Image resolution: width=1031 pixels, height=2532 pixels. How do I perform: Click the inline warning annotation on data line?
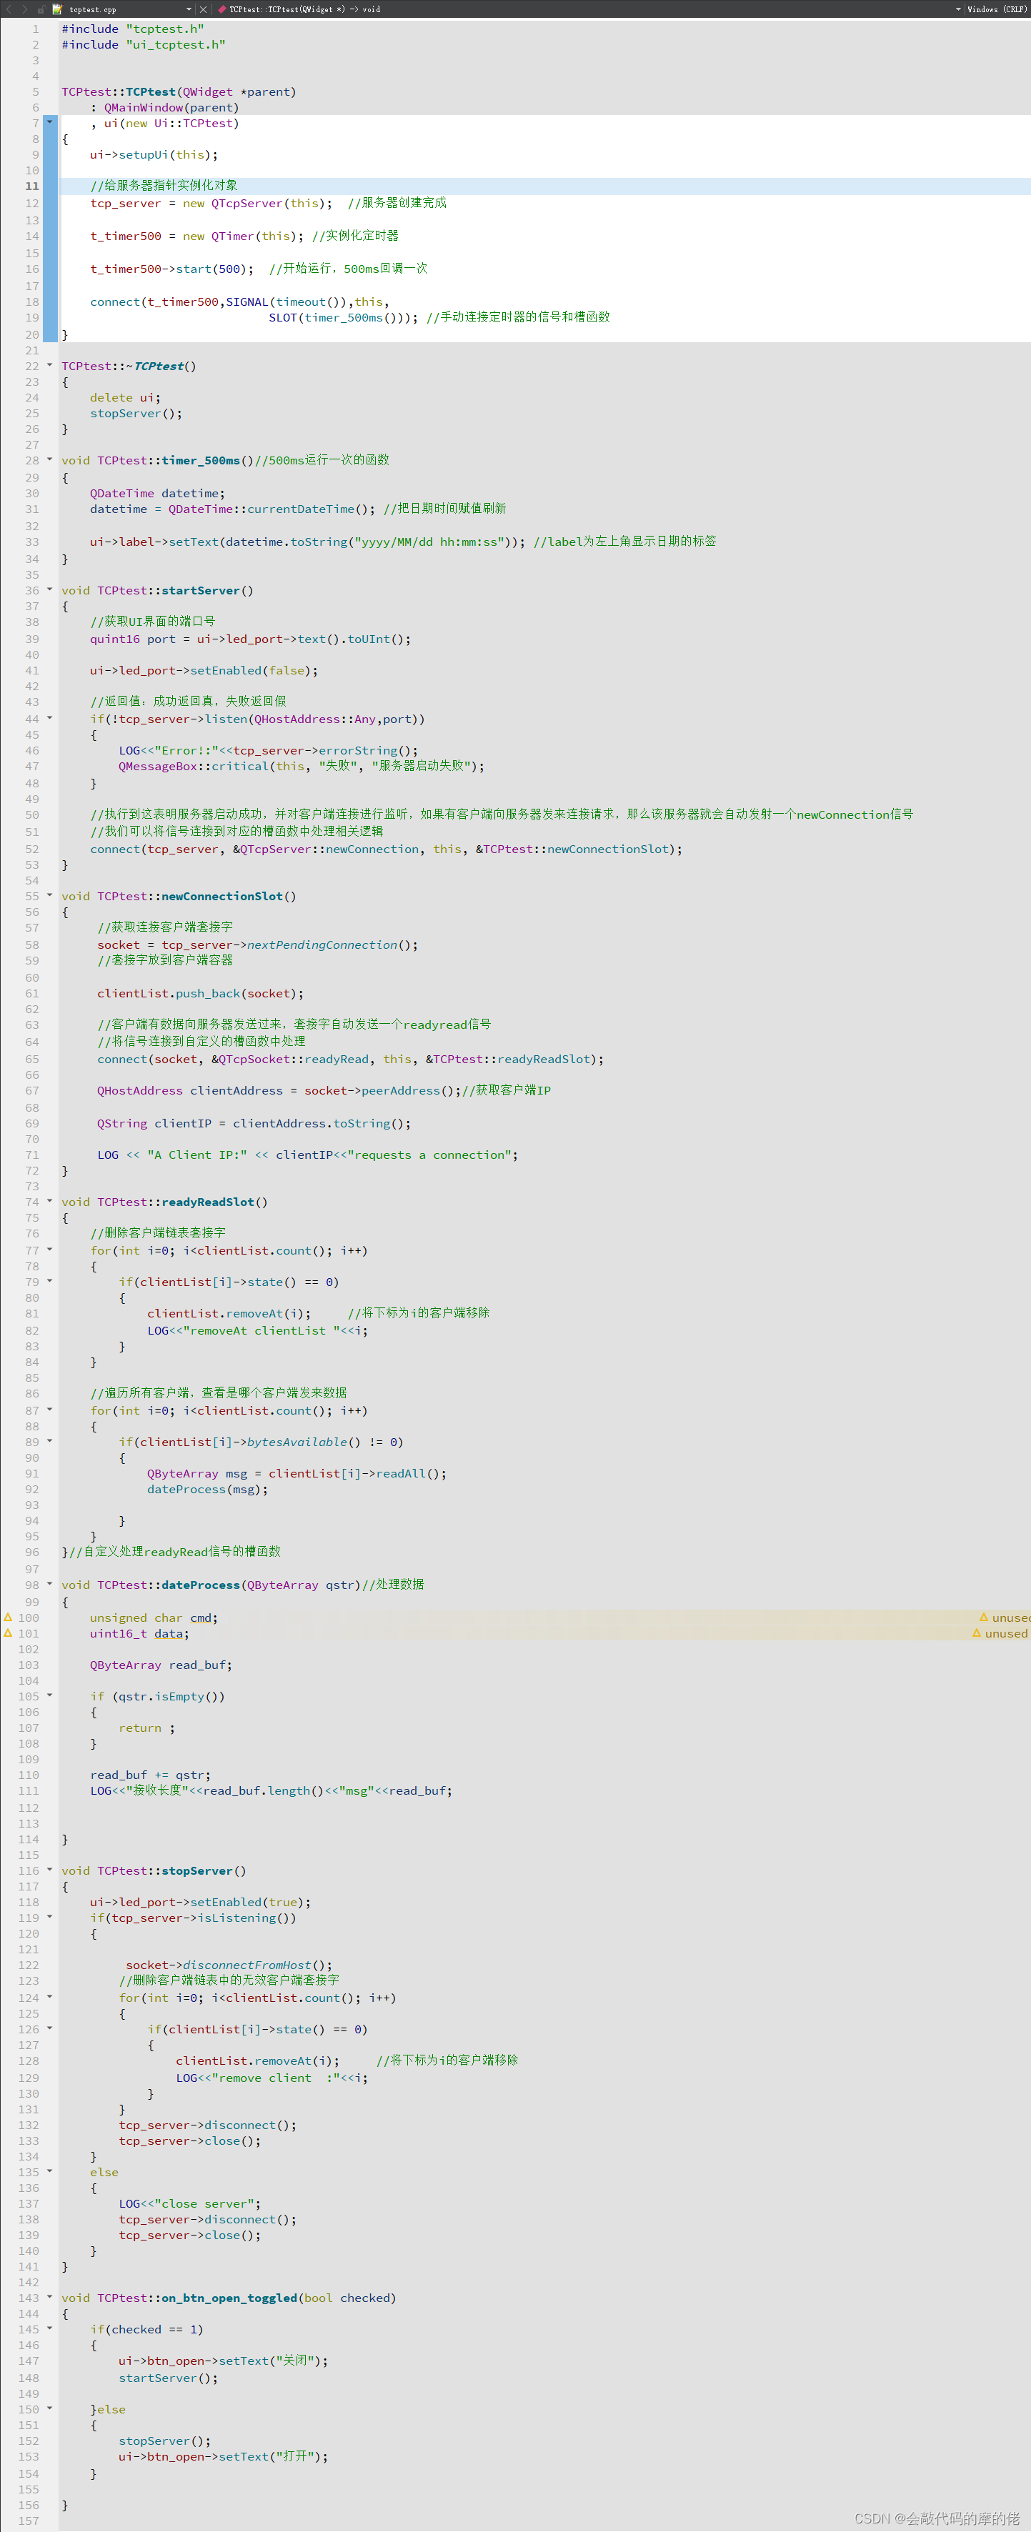(x=1000, y=1633)
